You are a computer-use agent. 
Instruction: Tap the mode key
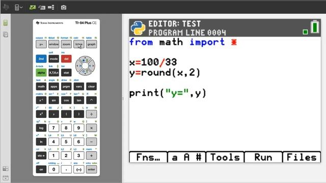click(53, 59)
